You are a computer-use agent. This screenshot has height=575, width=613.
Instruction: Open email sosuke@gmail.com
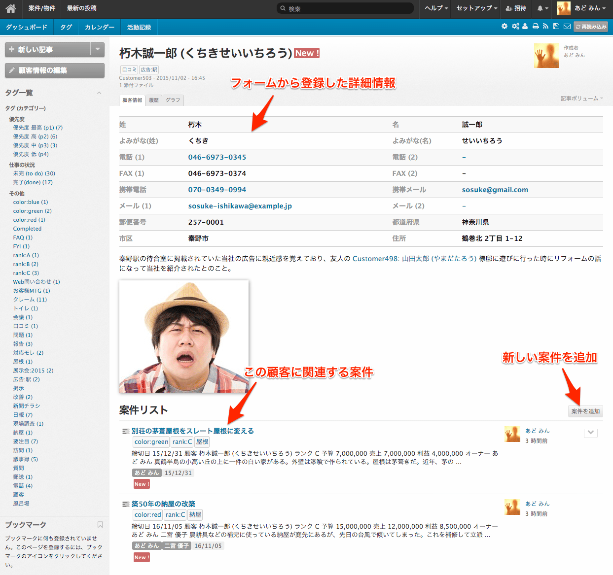(x=495, y=190)
